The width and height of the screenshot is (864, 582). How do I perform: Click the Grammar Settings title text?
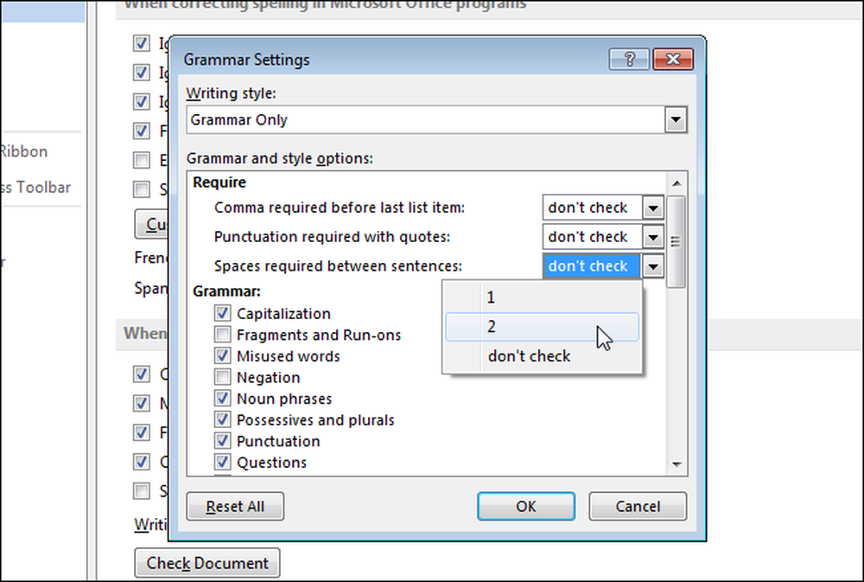(246, 60)
